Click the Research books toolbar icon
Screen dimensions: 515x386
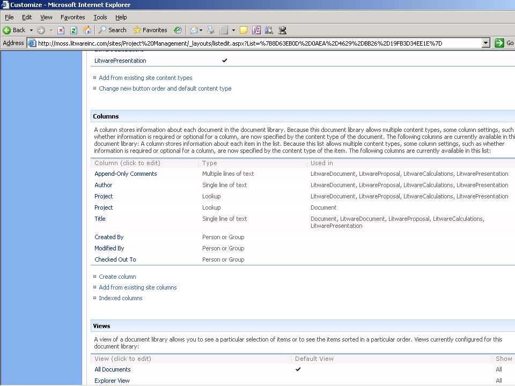tap(269, 30)
